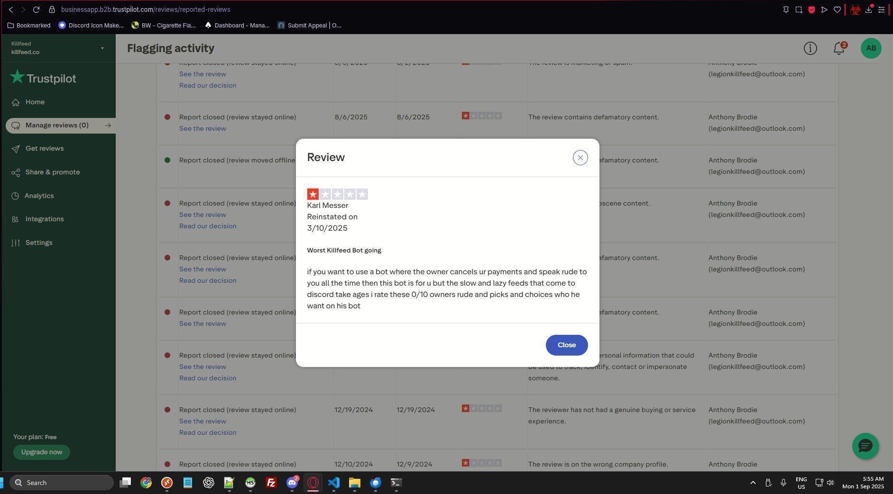Open the terminal app in taskbar
Viewport: 893px width, 494px height.
pos(396,483)
